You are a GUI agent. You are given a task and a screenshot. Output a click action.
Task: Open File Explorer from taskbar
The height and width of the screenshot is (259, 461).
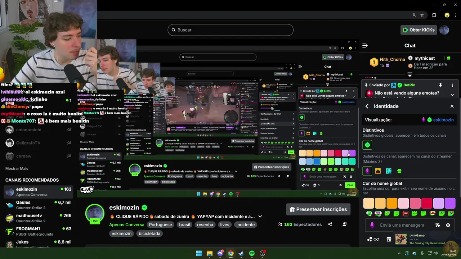tap(210, 253)
